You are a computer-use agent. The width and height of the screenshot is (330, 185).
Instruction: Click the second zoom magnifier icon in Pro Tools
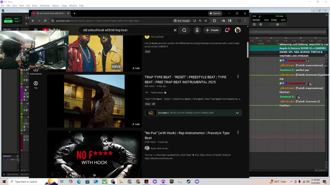coord(260,24)
